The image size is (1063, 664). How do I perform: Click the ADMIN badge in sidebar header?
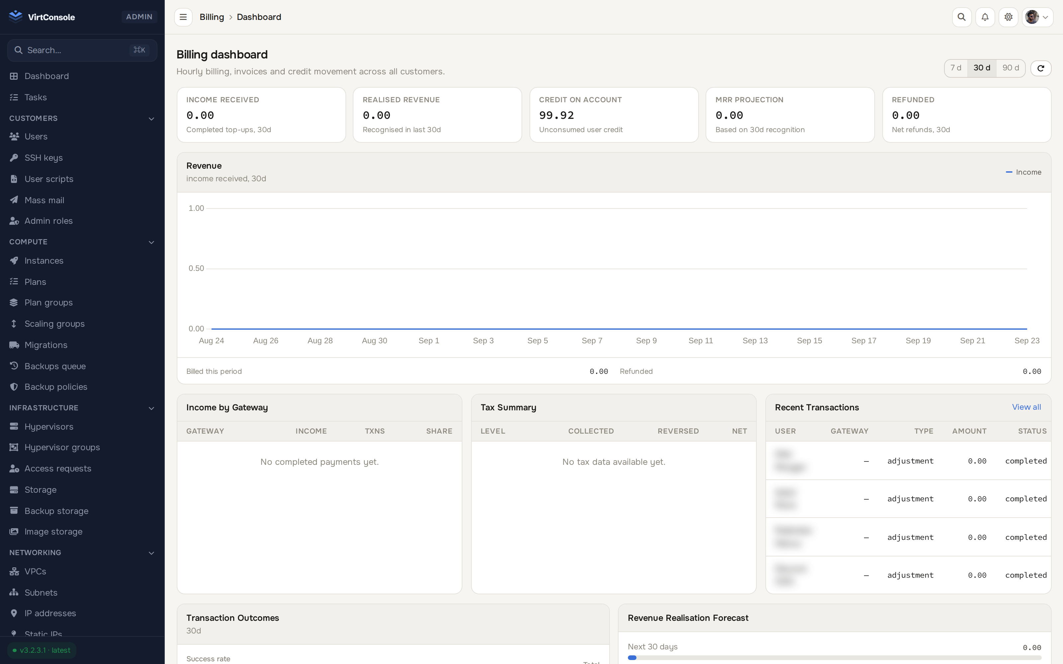point(139,17)
